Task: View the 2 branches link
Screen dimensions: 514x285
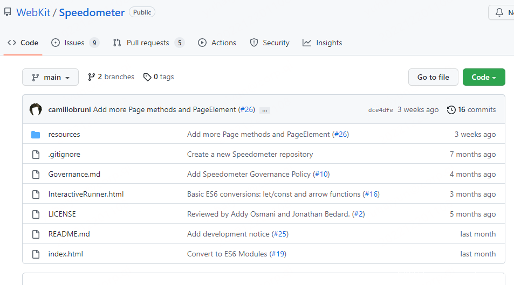Action: (111, 77)
